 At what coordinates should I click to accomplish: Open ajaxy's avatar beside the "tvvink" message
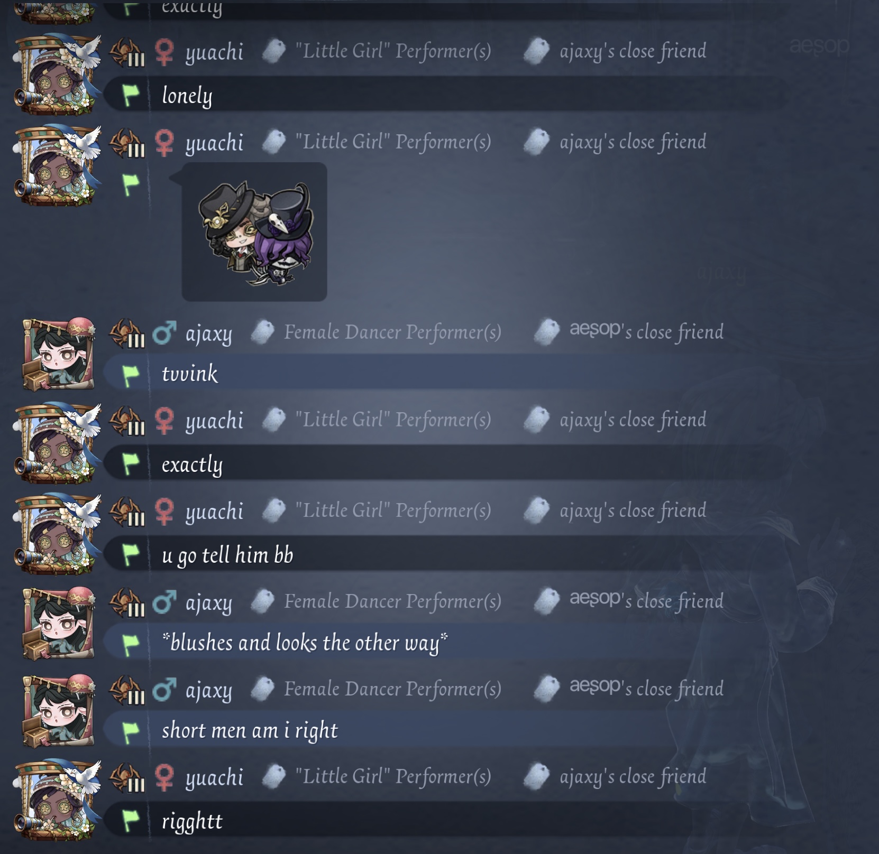coord(58,354)
